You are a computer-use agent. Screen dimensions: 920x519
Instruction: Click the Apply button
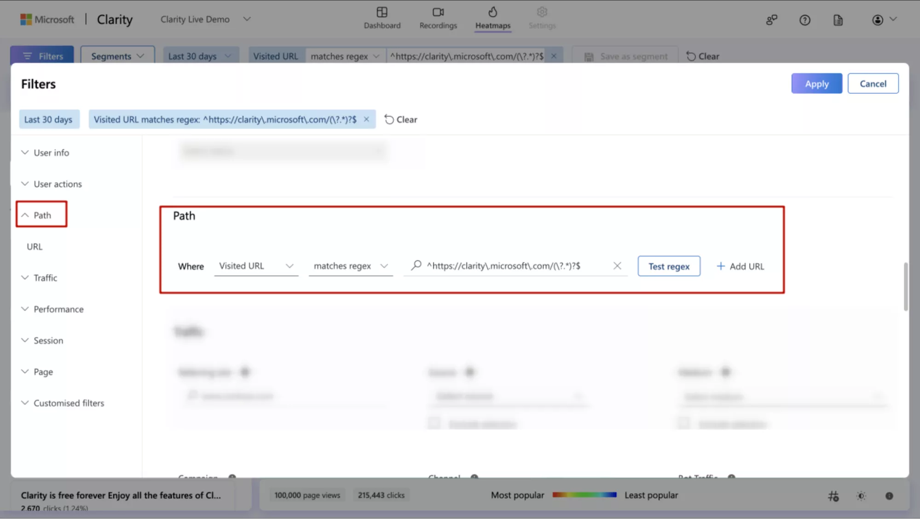pos(816,84)
